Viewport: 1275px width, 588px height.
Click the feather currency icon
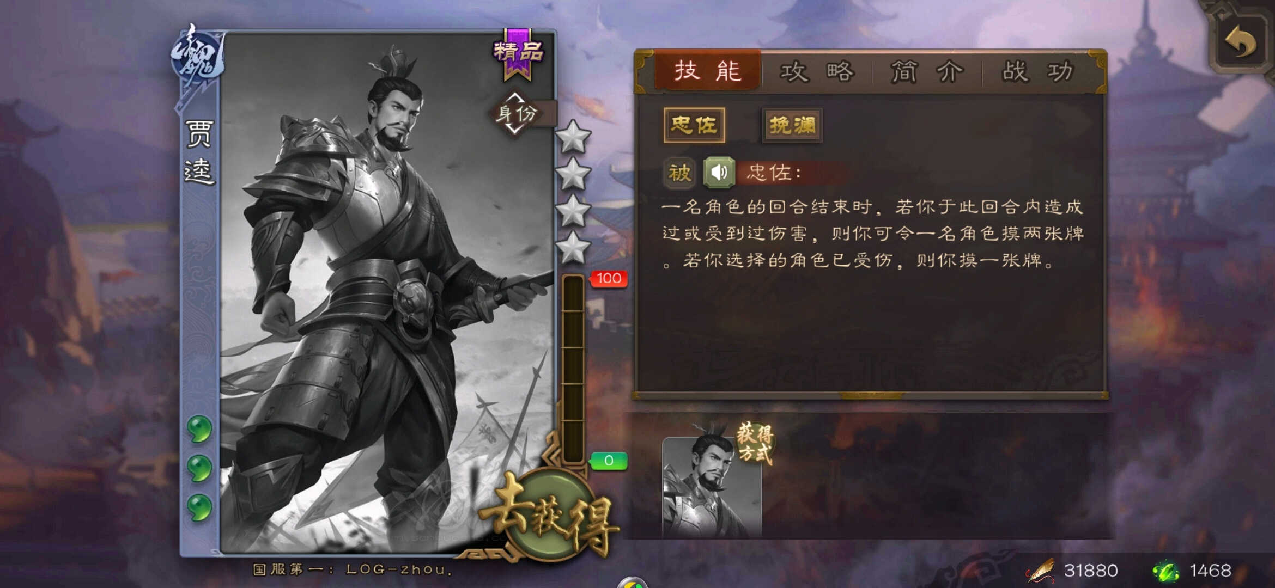pyautogui.click(x=1040, y=571)
